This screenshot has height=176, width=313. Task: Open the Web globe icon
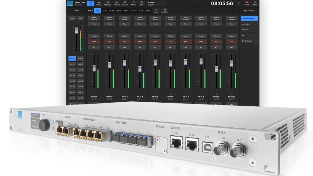(x=142, y=3)
